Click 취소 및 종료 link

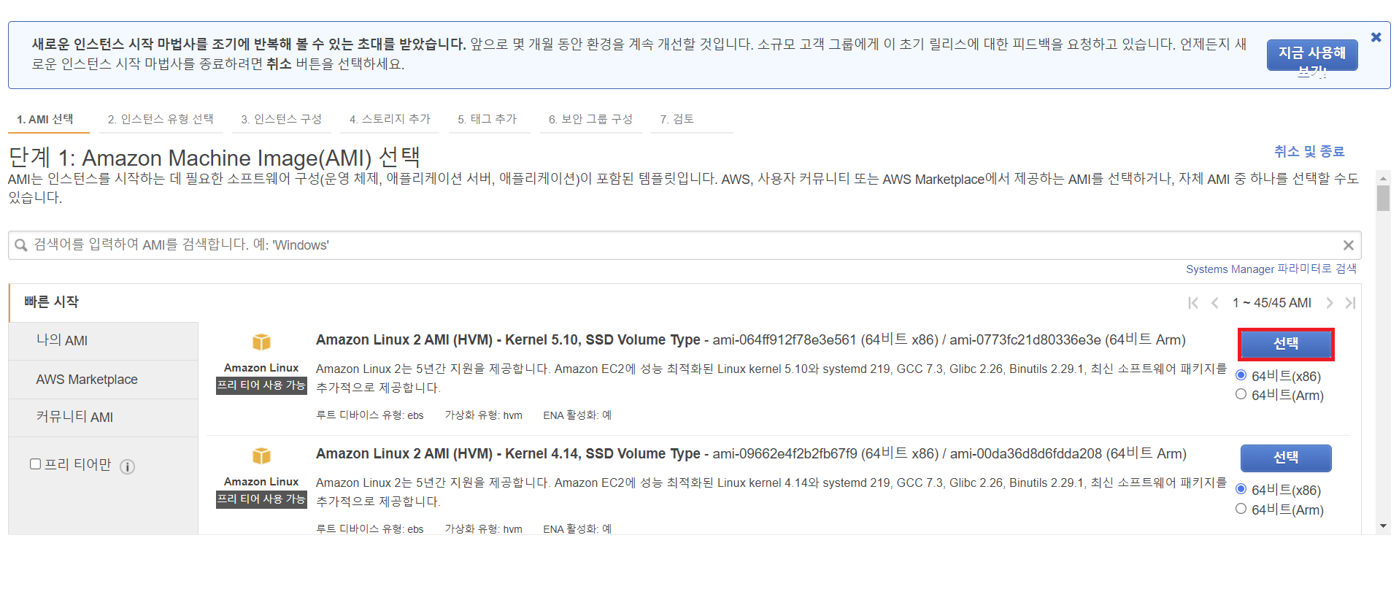coord(1309,151)
